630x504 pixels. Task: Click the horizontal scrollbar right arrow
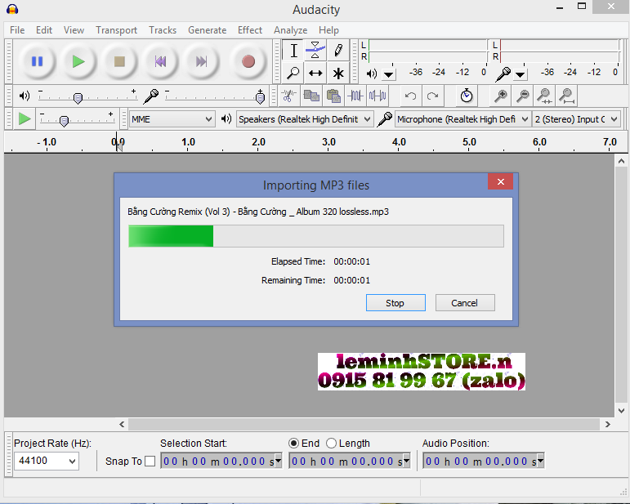coord(607,424)
